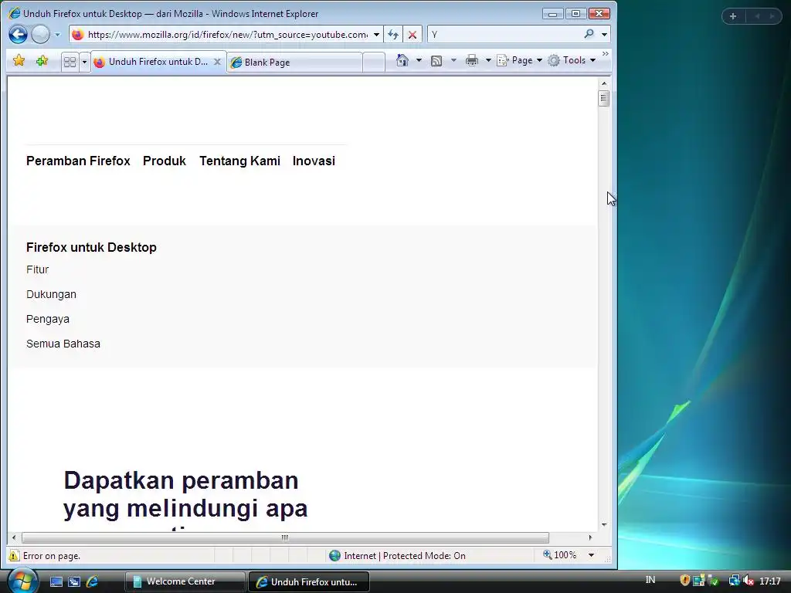Click the vertical scrollbar down arrow
791x593 pixels.
(x=604, y=525)
